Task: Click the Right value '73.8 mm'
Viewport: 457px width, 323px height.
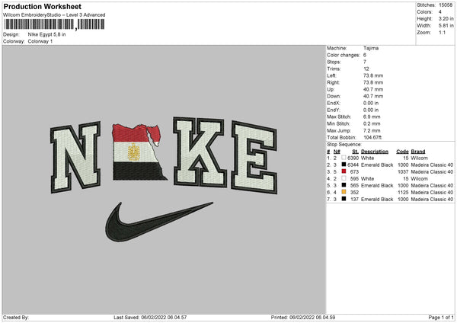Action: (x=373, y=82)
